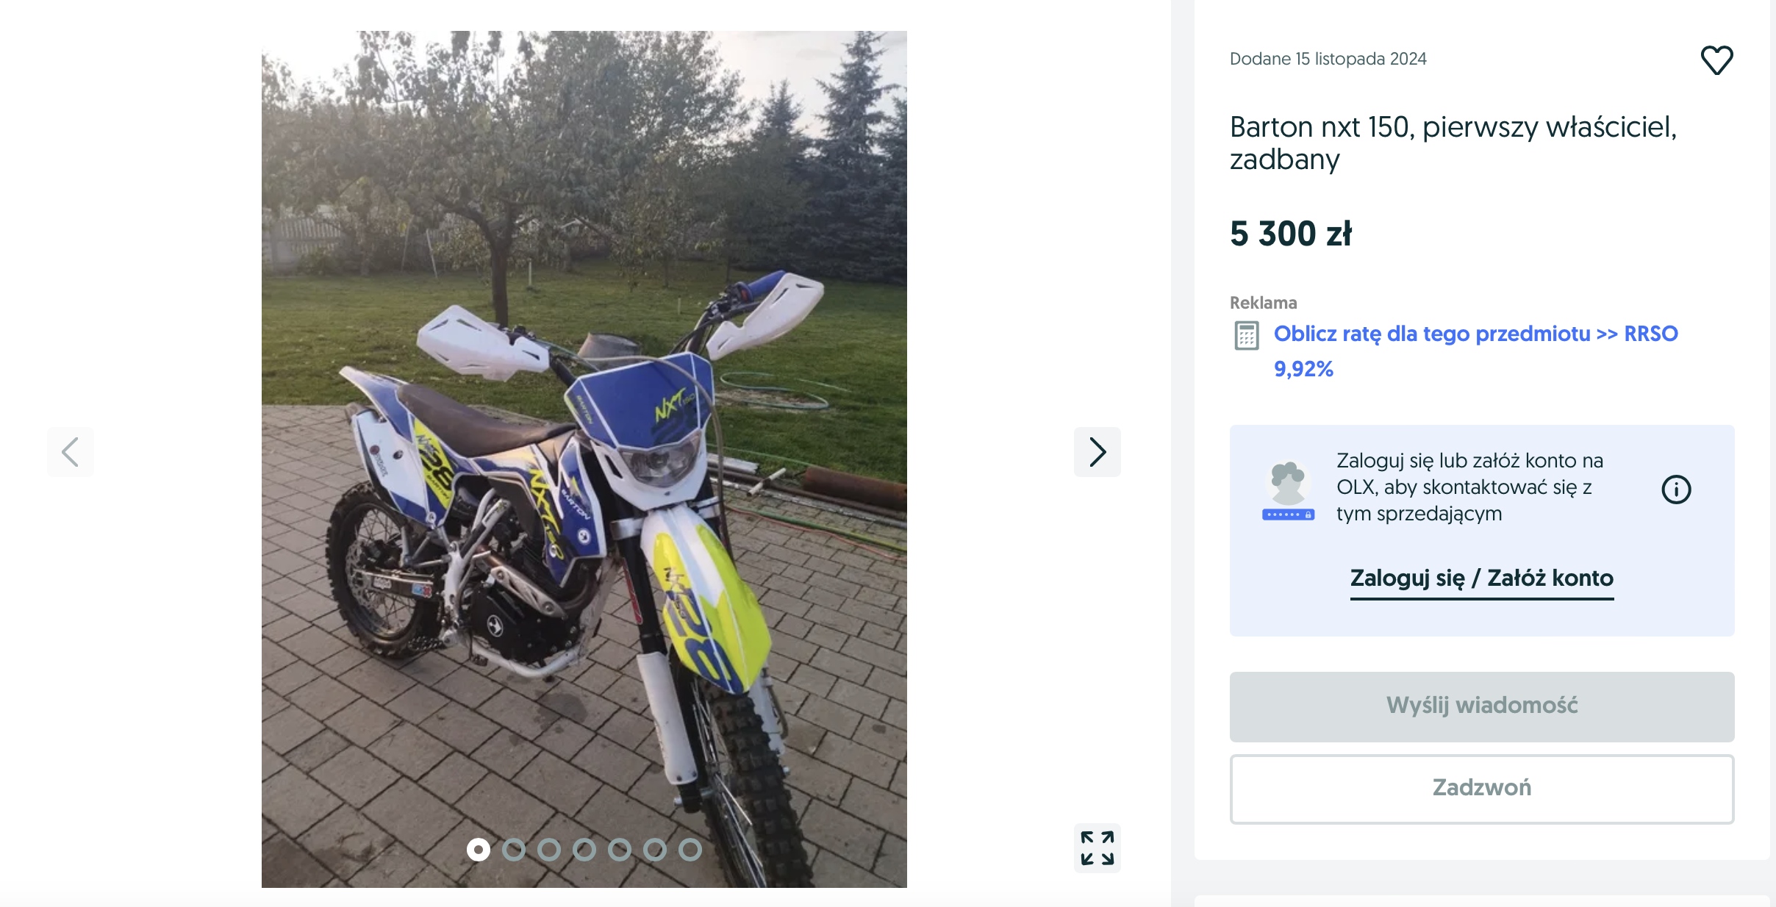The height and width of the screenshot is (907, 1776).
Task: Go to previous photo with left arrow
Action: 71,452
